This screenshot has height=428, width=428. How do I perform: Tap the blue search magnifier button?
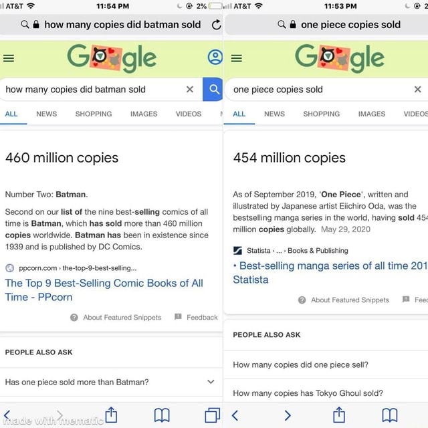tap(213, 89)
